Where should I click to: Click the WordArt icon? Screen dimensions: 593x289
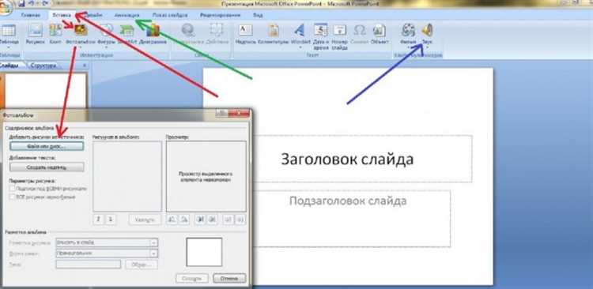pyautogui.click(x=300, y=31)
